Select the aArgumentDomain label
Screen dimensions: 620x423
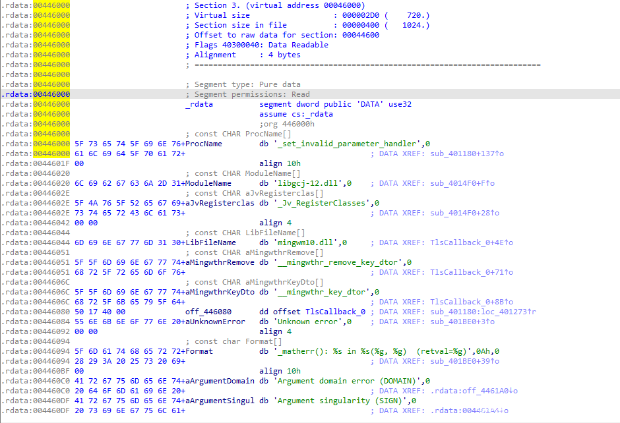pos(222,381)
